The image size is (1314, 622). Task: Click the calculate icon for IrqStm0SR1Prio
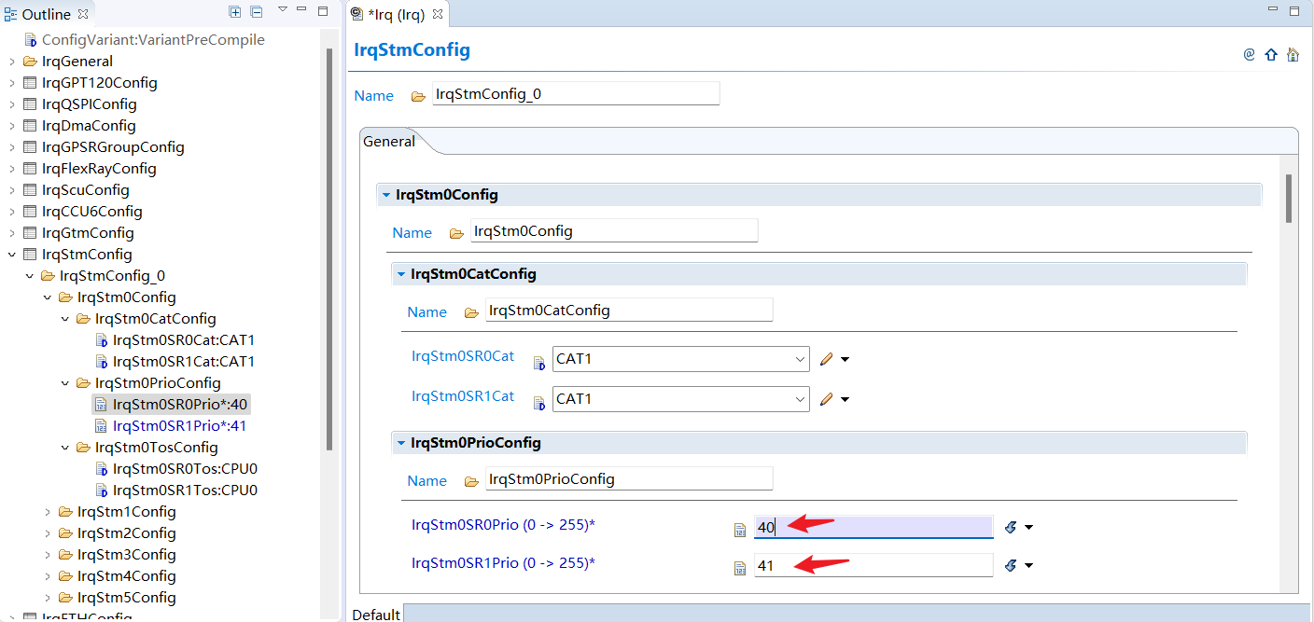(x=1010, y=565)
